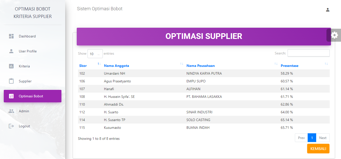The height and width of the screenshot is (159, 341).
Task: Click the Optimasi Bobot calculator icon
Action: click(x=11, y=96)
